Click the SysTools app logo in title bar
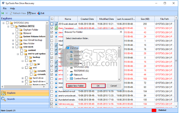This screenshot has height=113, width=179. (3, 3)
